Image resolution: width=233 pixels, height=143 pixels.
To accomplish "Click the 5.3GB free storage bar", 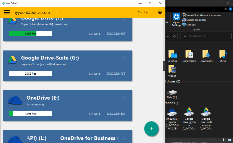I will tap(30, 34).
